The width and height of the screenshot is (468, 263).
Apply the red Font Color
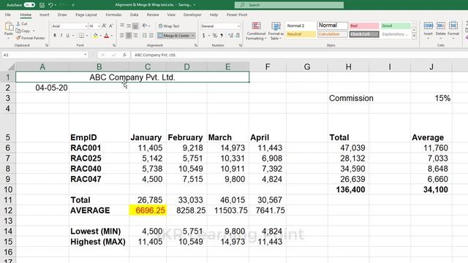[107, 36]
